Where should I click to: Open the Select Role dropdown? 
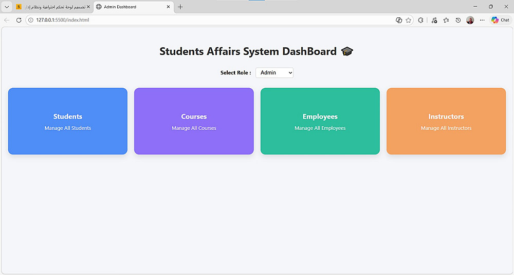[274, 73]
